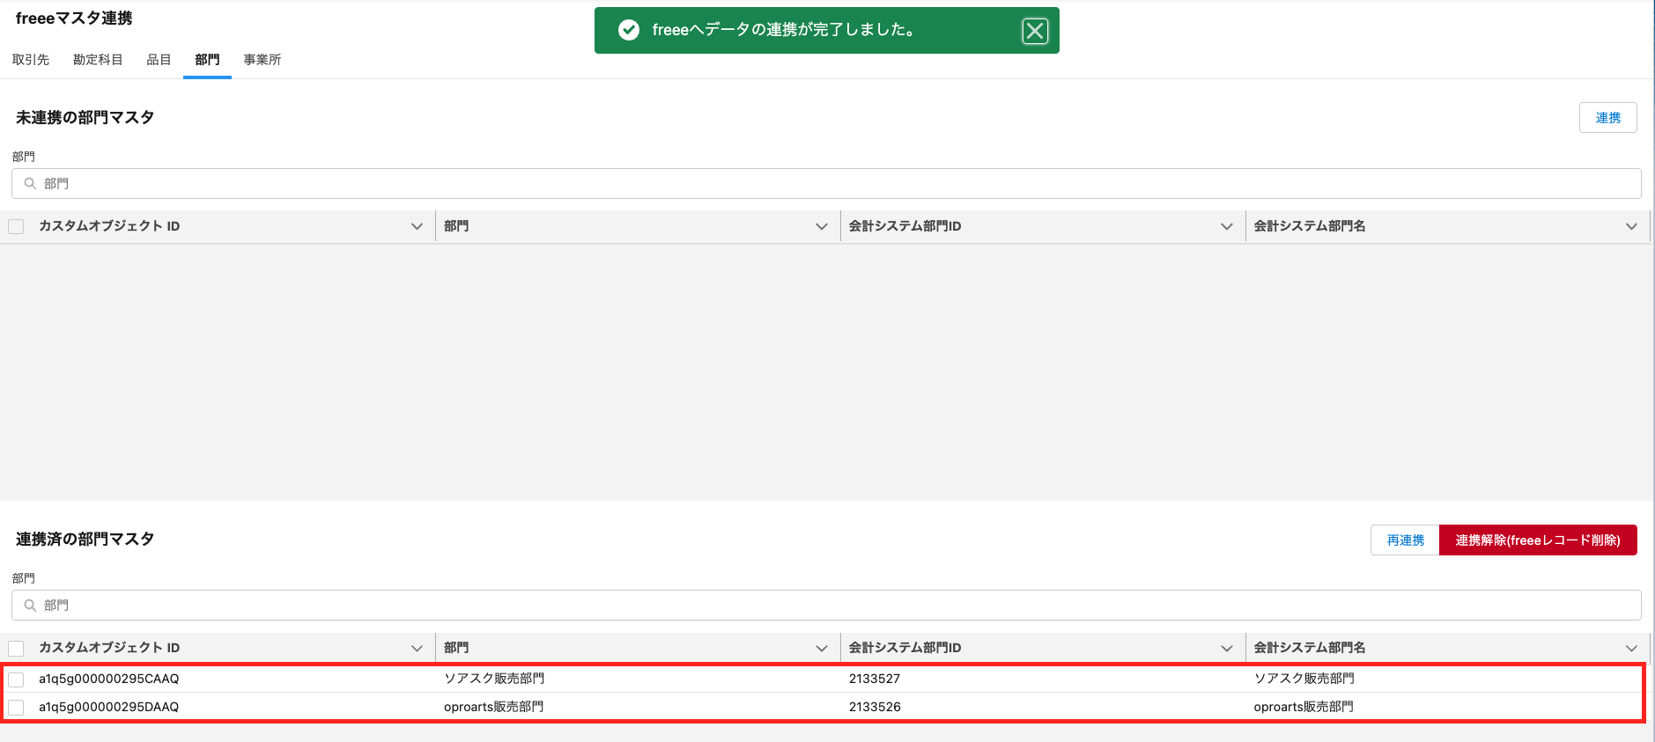
Task: Click search icon in unlinked 部門 search field
Action: [x=30, y=184]
